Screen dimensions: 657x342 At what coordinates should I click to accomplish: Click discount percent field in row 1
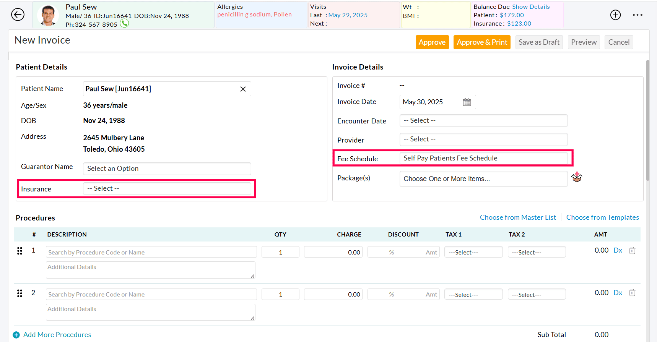(382, 252)
